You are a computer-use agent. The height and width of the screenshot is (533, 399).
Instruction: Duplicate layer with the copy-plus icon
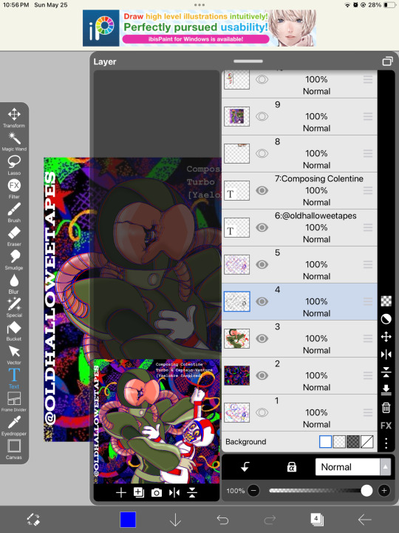tap(139, 492)
